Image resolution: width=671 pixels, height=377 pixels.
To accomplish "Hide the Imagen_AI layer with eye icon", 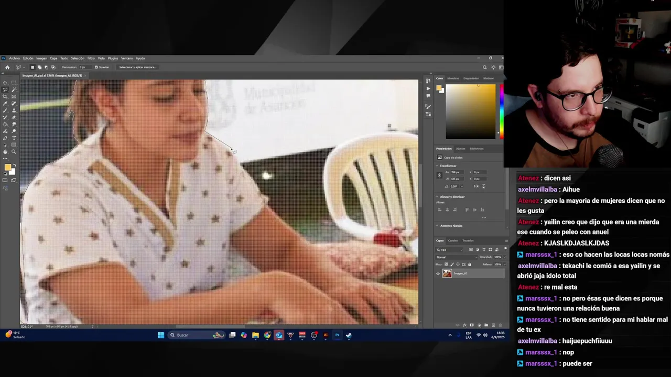I will 438,273.
